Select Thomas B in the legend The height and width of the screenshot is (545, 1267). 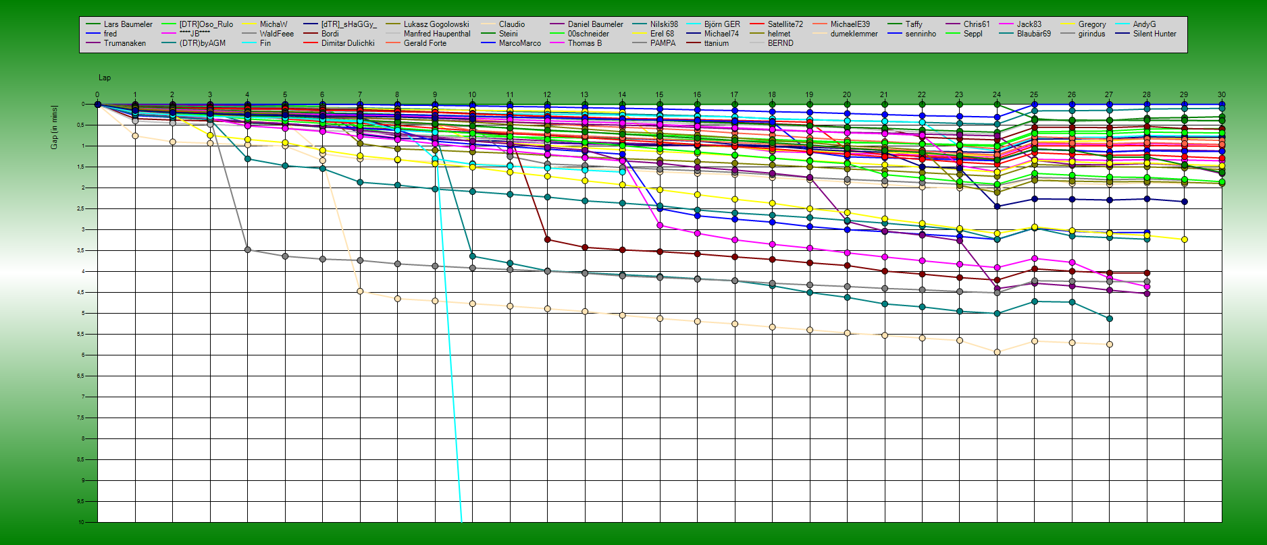[585, 43]
